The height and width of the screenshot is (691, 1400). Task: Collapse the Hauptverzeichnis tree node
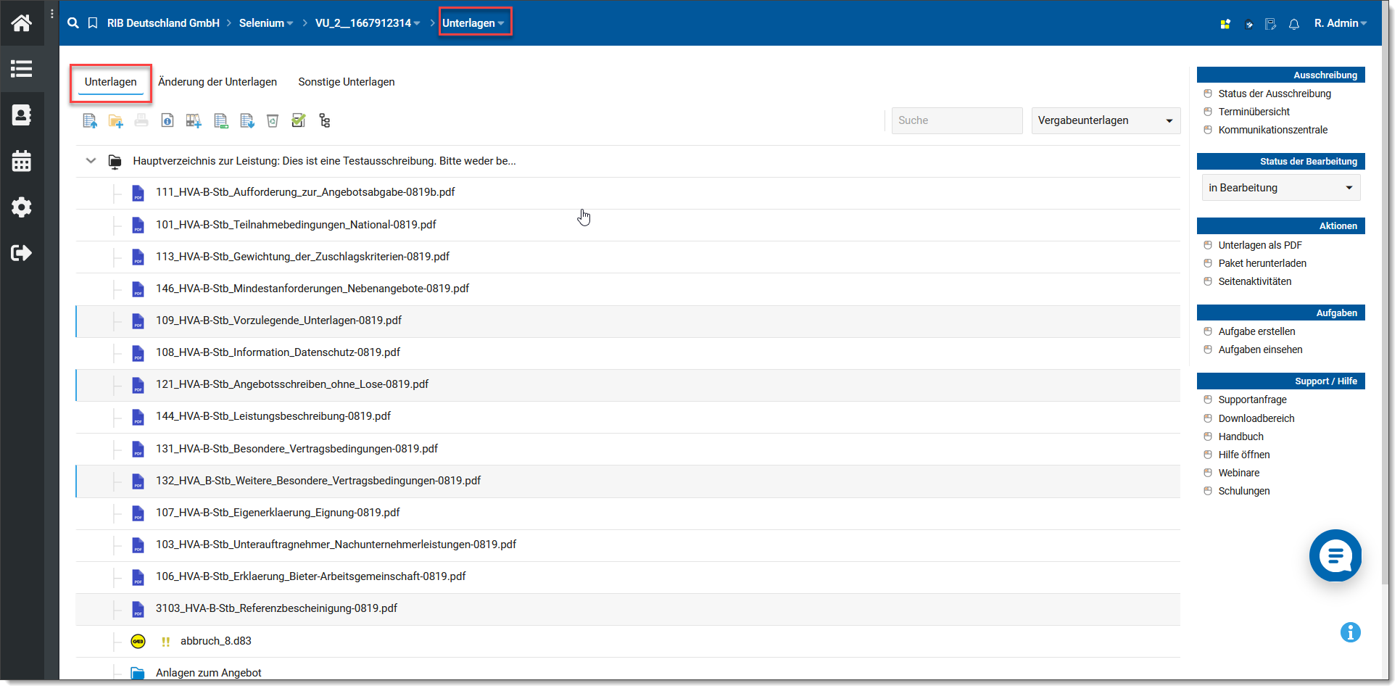91,161
